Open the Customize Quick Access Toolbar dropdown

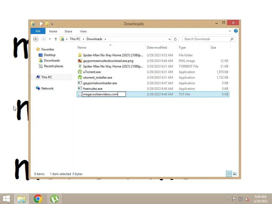coord(52,24)
